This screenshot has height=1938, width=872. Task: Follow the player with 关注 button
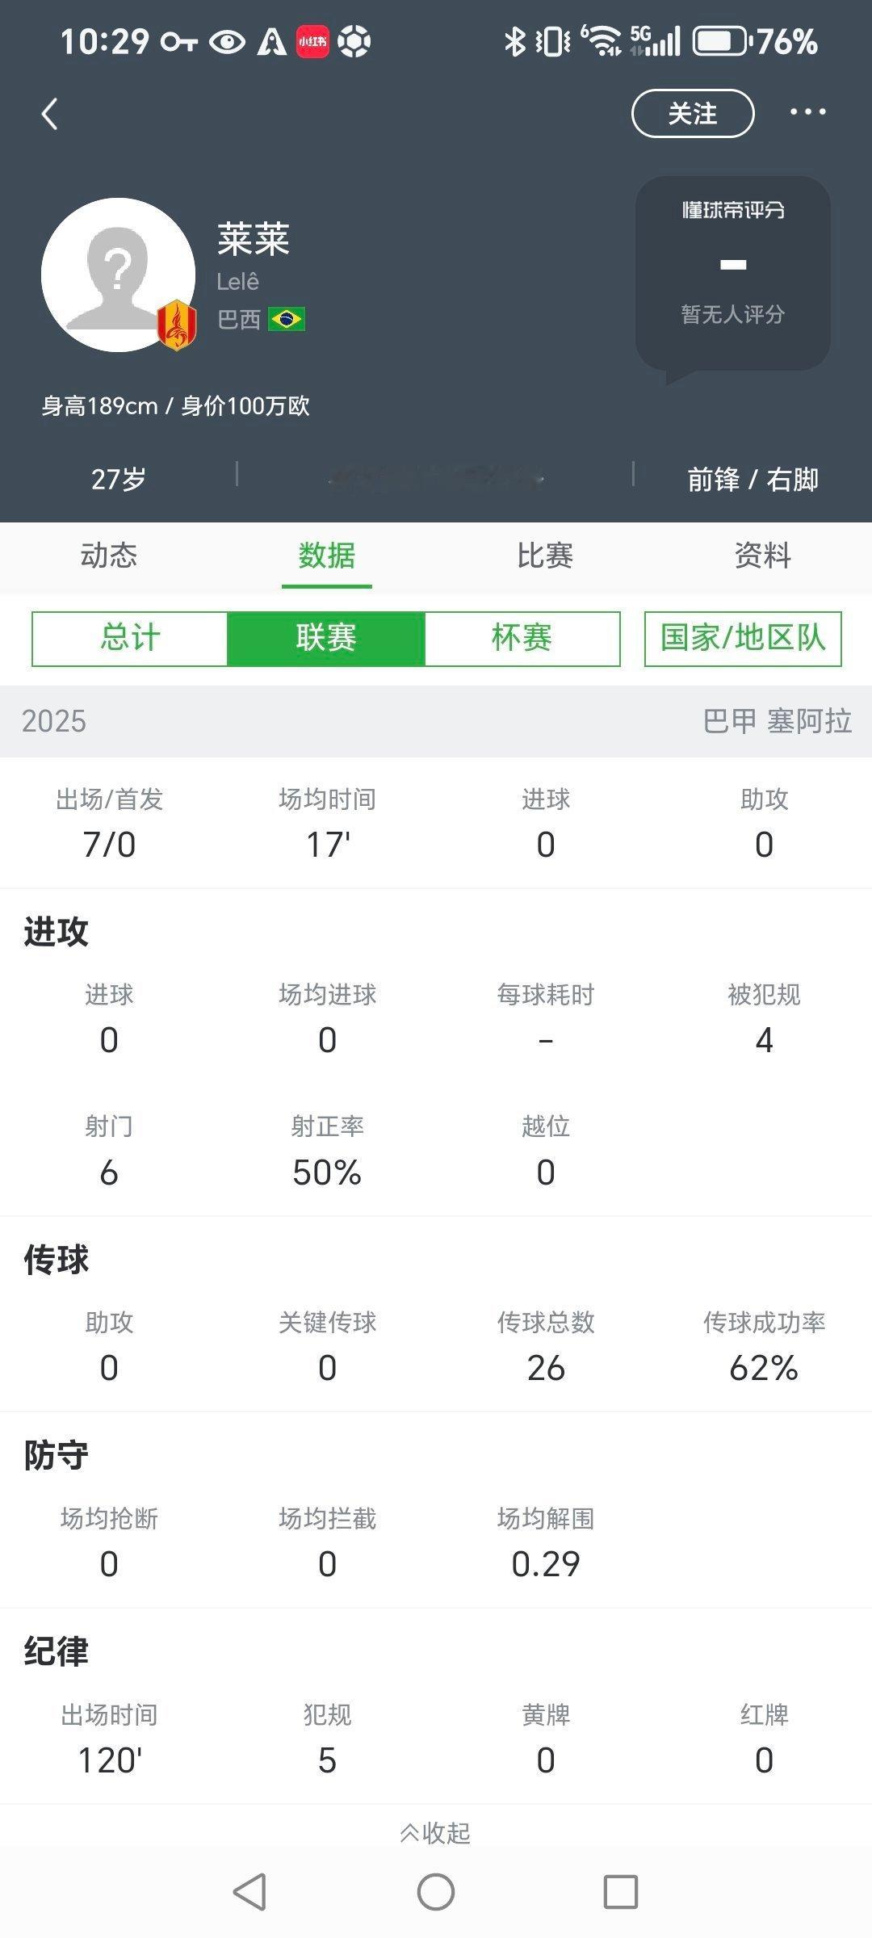(693, 114)
